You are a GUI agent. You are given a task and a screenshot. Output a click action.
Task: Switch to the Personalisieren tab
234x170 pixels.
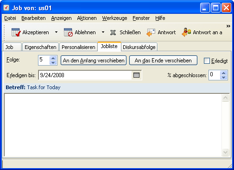78,47
